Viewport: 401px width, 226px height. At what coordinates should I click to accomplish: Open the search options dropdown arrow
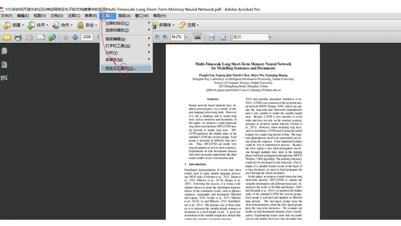click(x=270, y=37)
